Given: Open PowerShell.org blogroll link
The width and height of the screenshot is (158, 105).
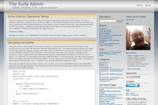Looking at the screenshot, I should point(105,39).
